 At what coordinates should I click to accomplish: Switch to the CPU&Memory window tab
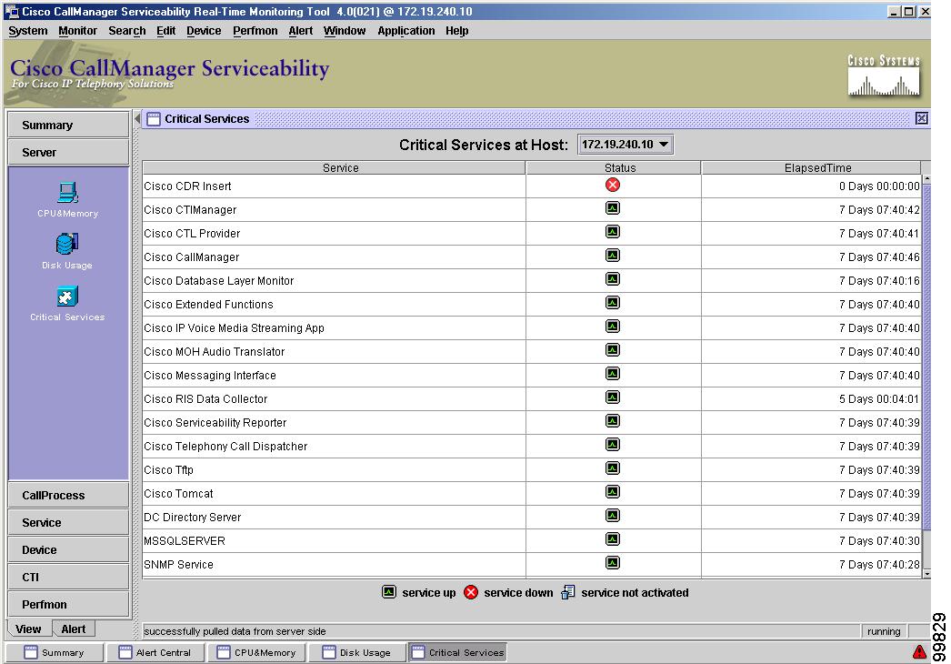point(257,652)
